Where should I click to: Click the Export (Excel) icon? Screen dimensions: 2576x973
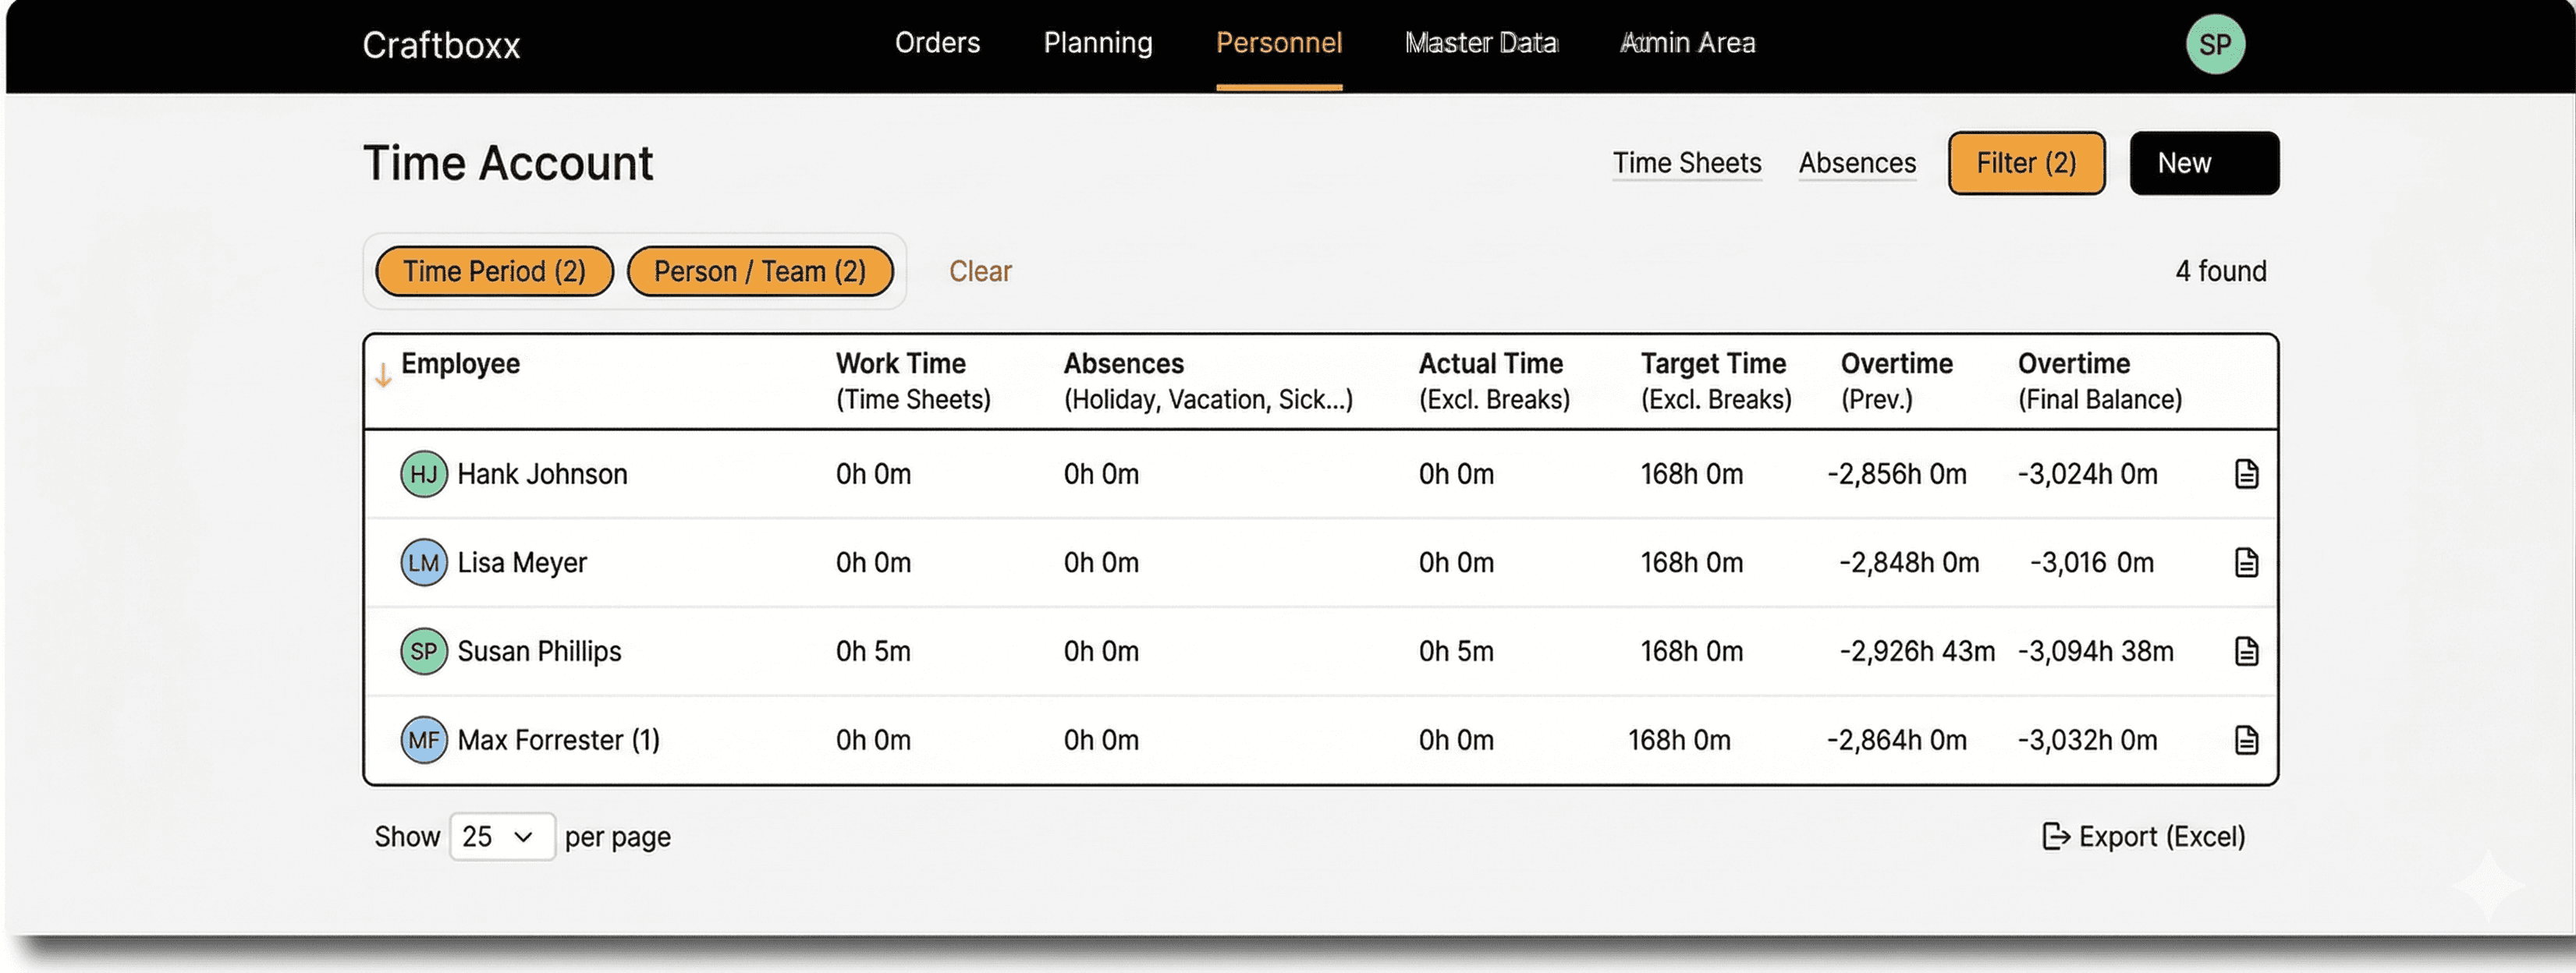[x=2055, y=836]
